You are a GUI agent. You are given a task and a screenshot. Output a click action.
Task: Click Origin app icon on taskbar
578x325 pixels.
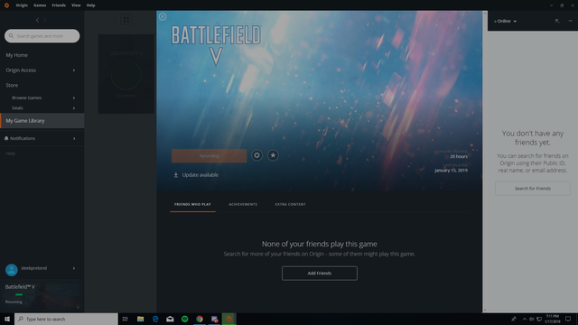228,319
